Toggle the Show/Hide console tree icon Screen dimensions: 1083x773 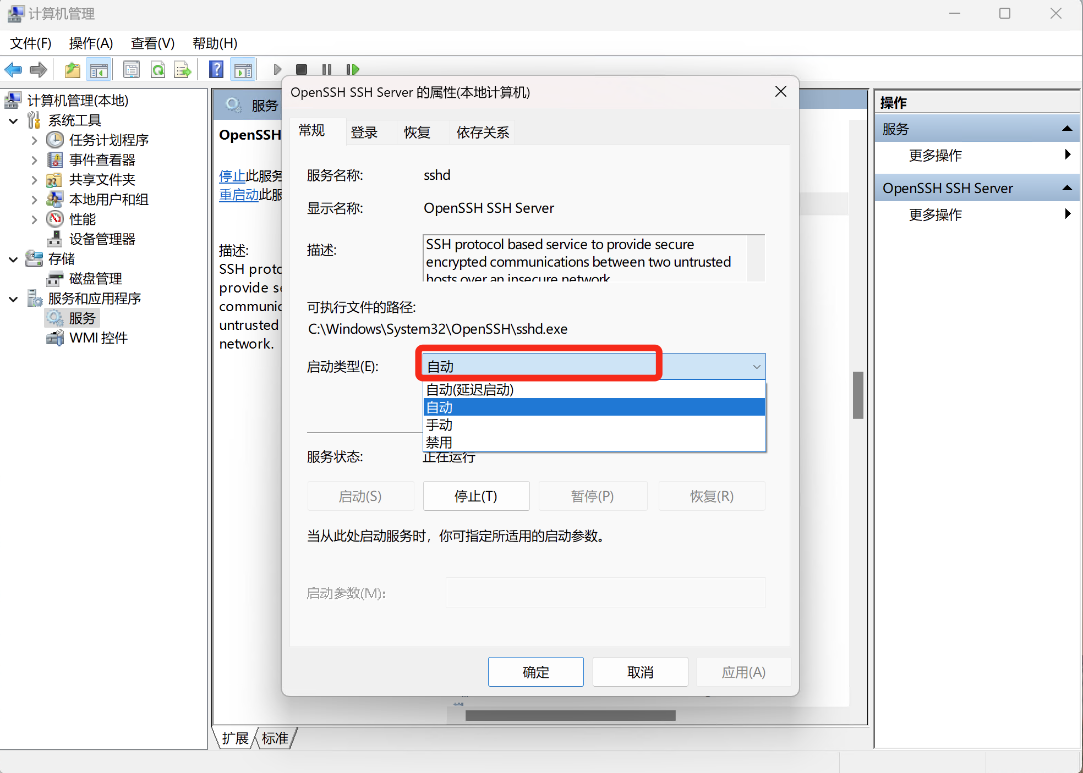click(99, 70)
